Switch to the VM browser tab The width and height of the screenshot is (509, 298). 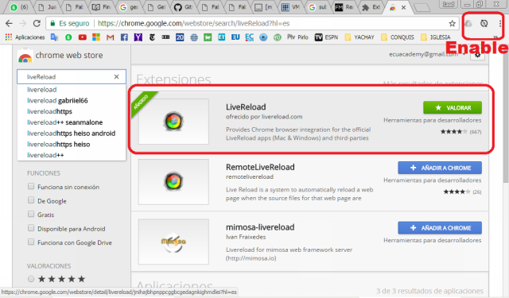pos(290,7)
